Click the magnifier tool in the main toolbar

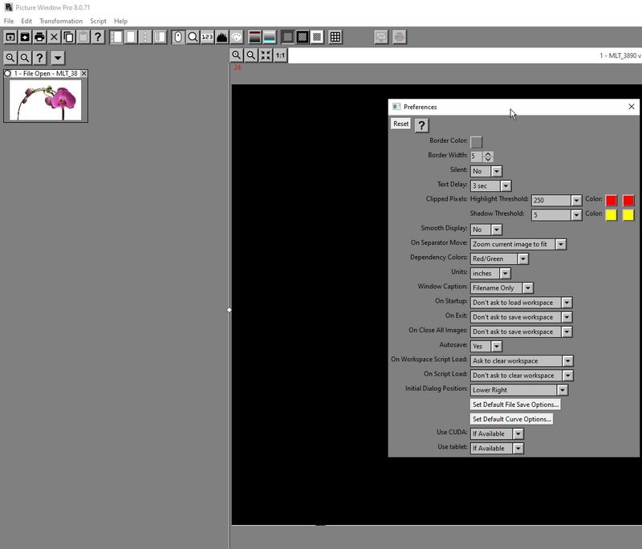click(193, 37)
